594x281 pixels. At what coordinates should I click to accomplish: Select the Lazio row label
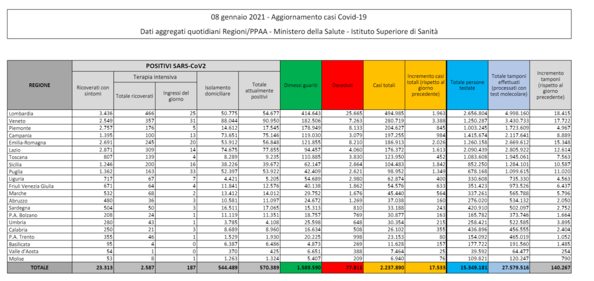14,150
